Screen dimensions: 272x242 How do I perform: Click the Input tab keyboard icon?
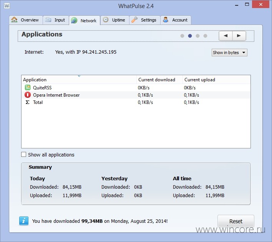[x=48, y=20]
